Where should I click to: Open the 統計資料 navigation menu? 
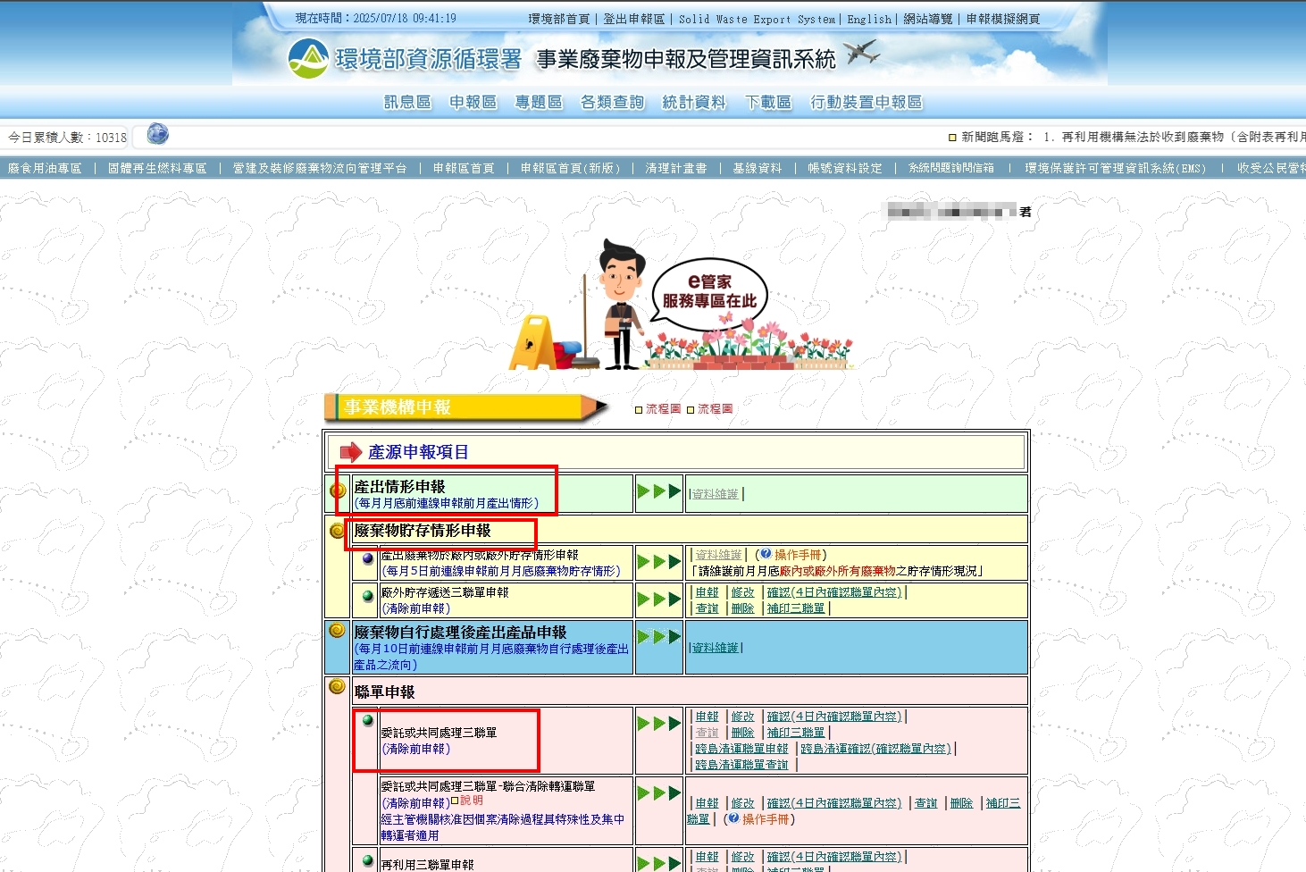point(693,103)
